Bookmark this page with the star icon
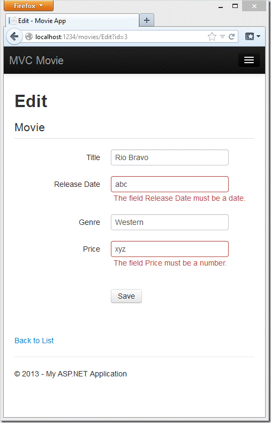Screen dimensions: 271x423 coord(212,37)
